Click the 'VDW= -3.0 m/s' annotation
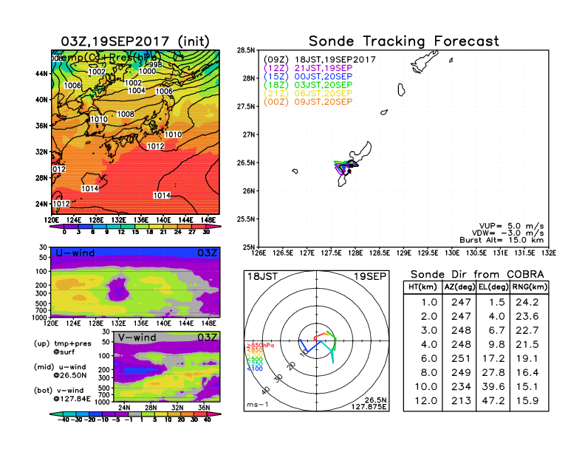Screen dimensions: 585x452 click(x=507, y=233)
